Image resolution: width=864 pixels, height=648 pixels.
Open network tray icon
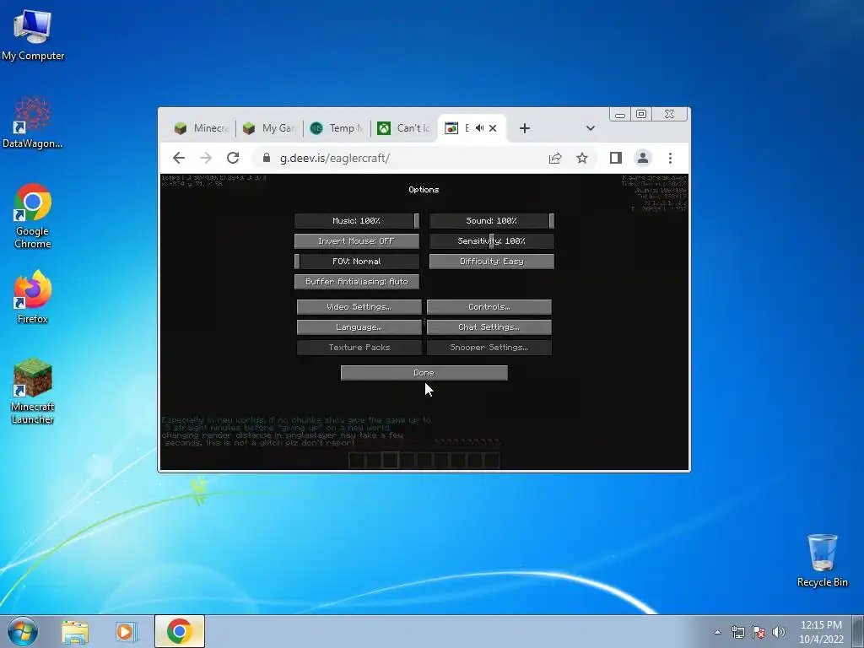click(737, 632)
